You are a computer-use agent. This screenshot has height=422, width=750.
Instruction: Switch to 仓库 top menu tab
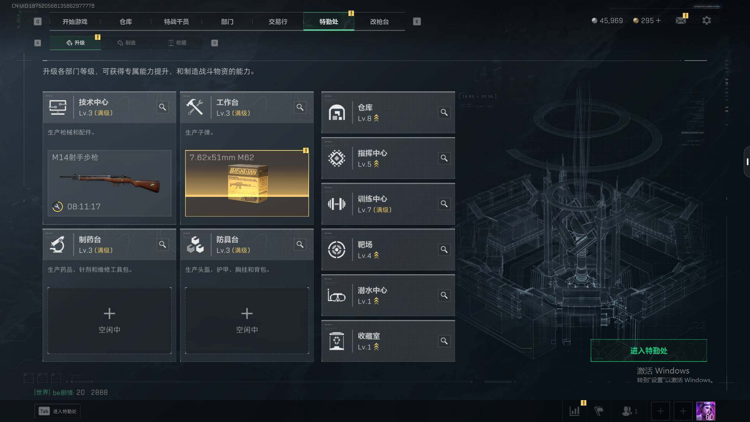[x=126, y=21]
